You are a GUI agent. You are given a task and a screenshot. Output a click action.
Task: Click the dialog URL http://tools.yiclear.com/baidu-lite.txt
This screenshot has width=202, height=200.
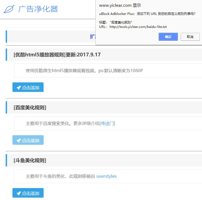click(x=138, y=27)
